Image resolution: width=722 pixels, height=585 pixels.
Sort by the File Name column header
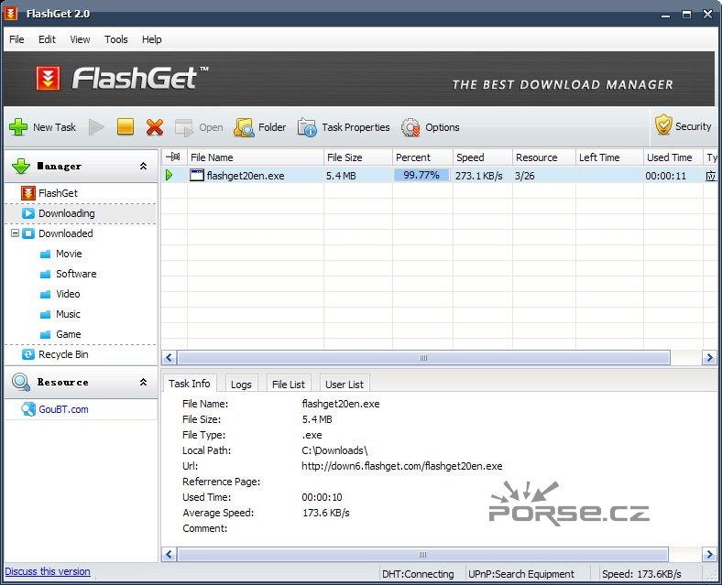pyautogui.click(x=256, y=157)
